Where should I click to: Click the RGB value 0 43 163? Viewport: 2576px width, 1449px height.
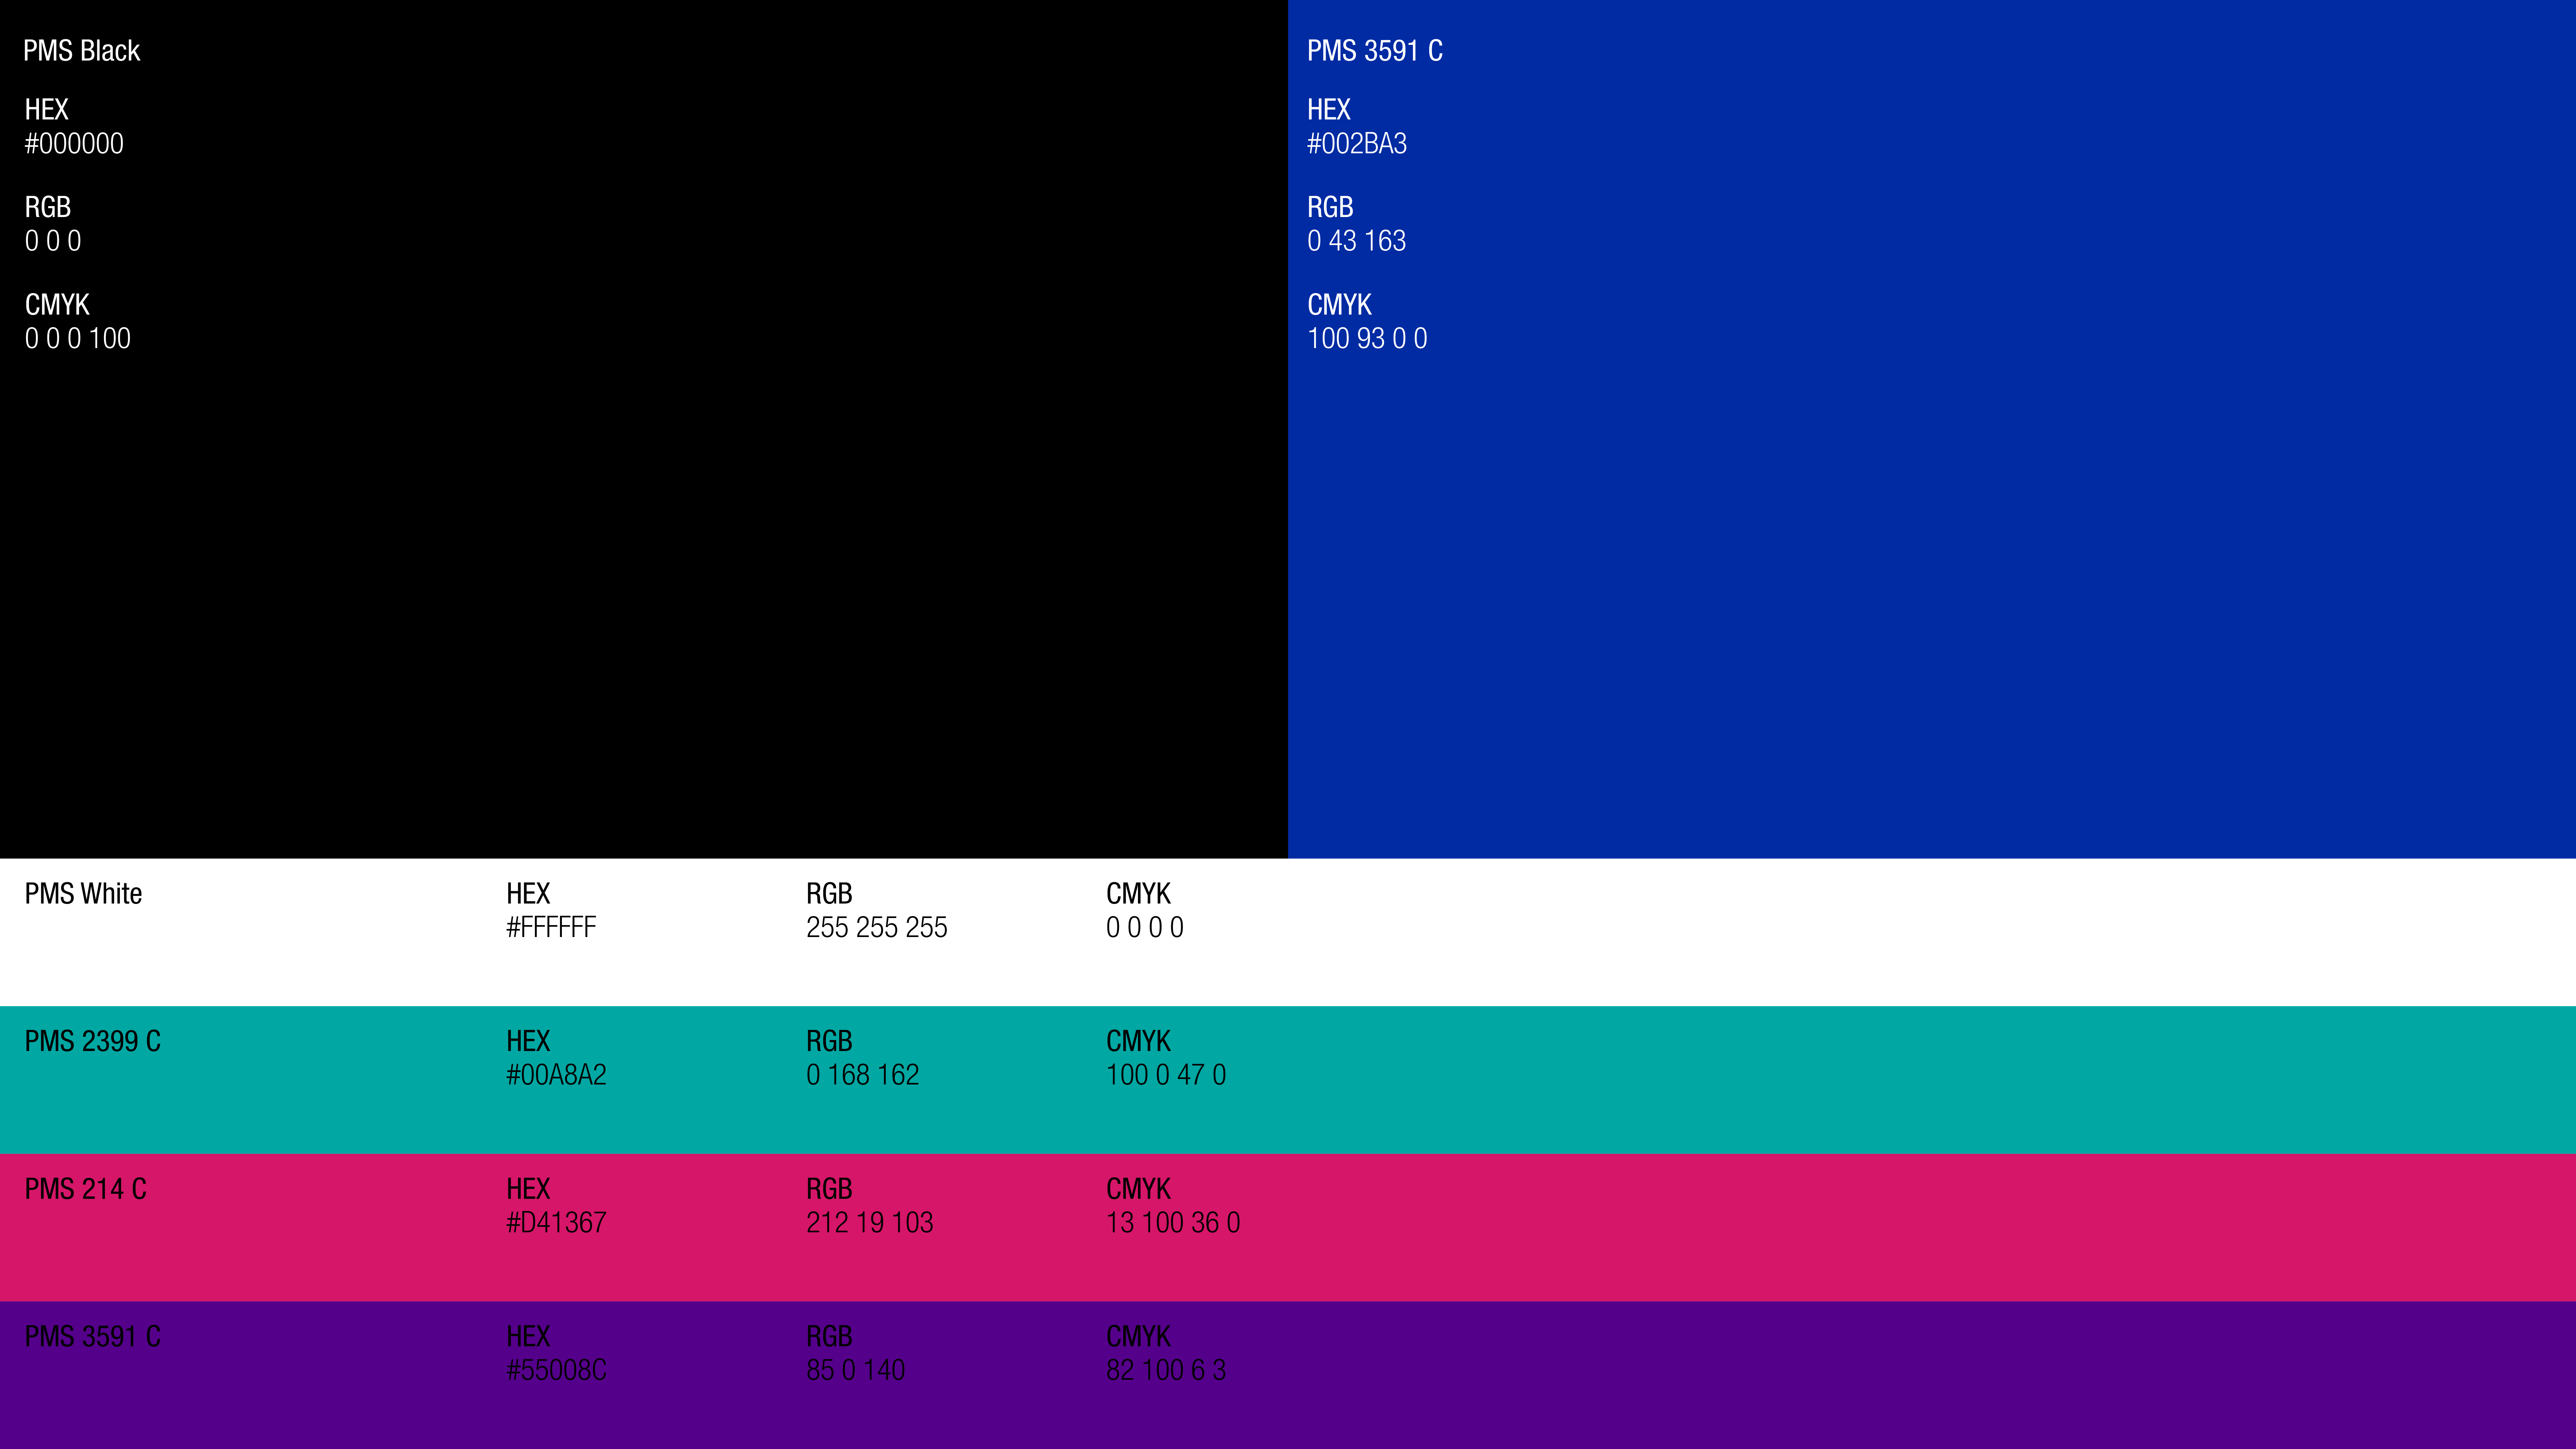pos(1357,241)
